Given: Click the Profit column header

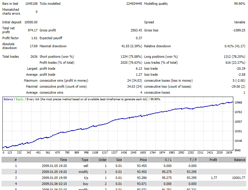Looking at the screenshot, I should click(208, 160).
